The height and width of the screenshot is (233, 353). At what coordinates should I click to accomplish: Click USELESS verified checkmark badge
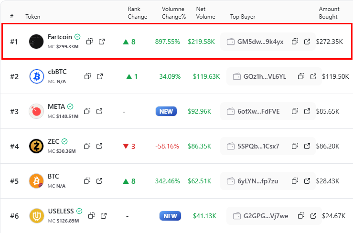[x=79, y=211]
